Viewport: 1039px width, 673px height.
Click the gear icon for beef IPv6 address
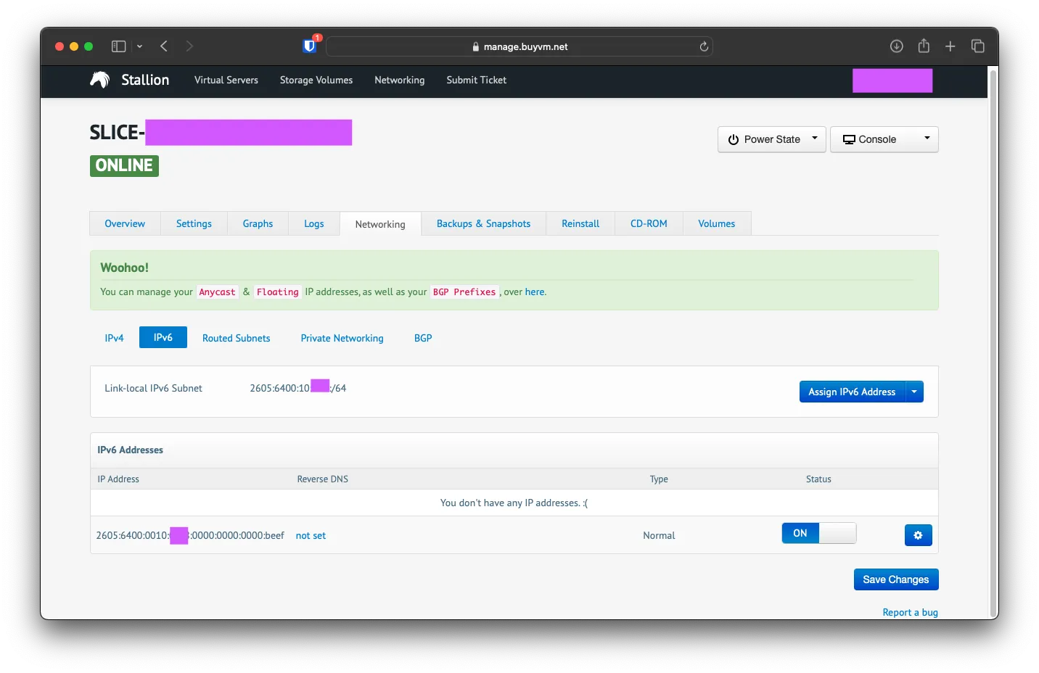tap(918, 535)
